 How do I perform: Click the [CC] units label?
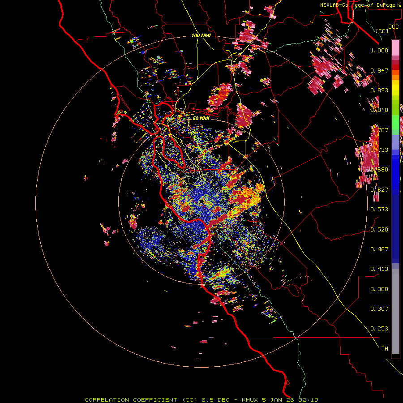pyautogui.click(x=382, y=31)
